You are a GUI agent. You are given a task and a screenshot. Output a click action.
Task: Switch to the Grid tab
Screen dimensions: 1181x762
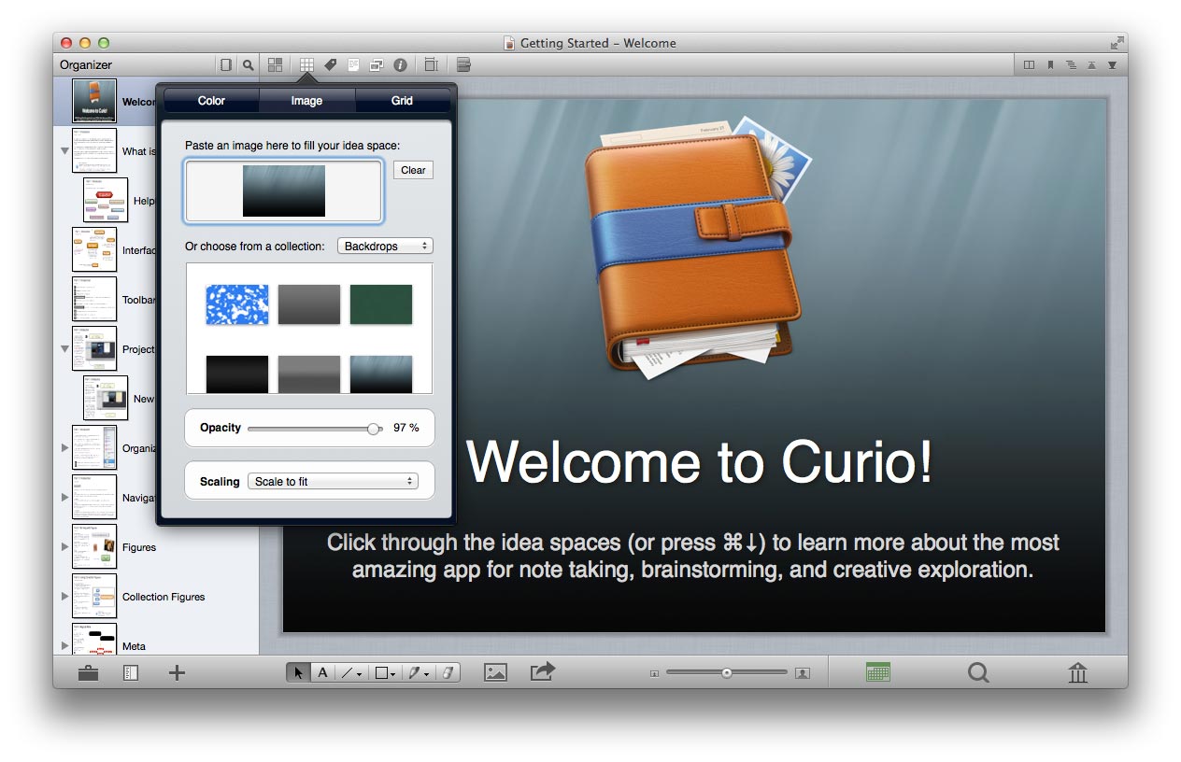click(x=402, y=101)
